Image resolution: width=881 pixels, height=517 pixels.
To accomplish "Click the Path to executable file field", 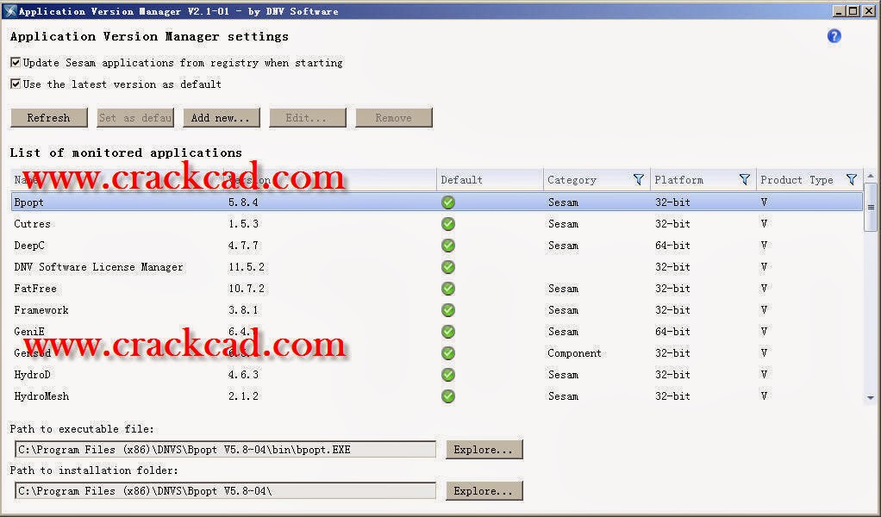I will point(225,450).
